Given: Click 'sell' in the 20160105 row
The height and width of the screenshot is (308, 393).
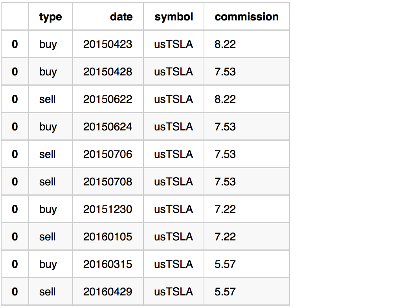Looking at the screenshot, I should [47, 237].
